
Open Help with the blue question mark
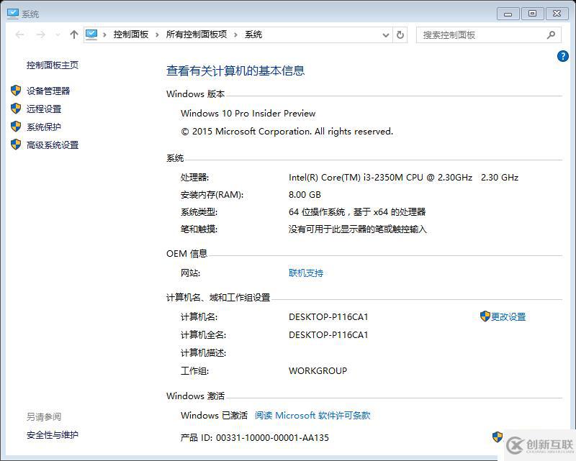[x=562, y=56]
